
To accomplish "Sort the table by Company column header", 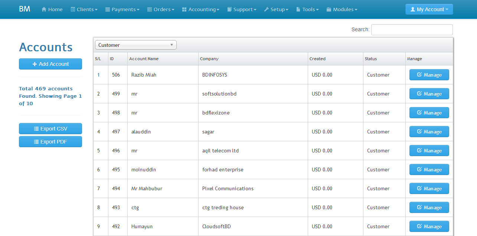I will coord(209,59).
